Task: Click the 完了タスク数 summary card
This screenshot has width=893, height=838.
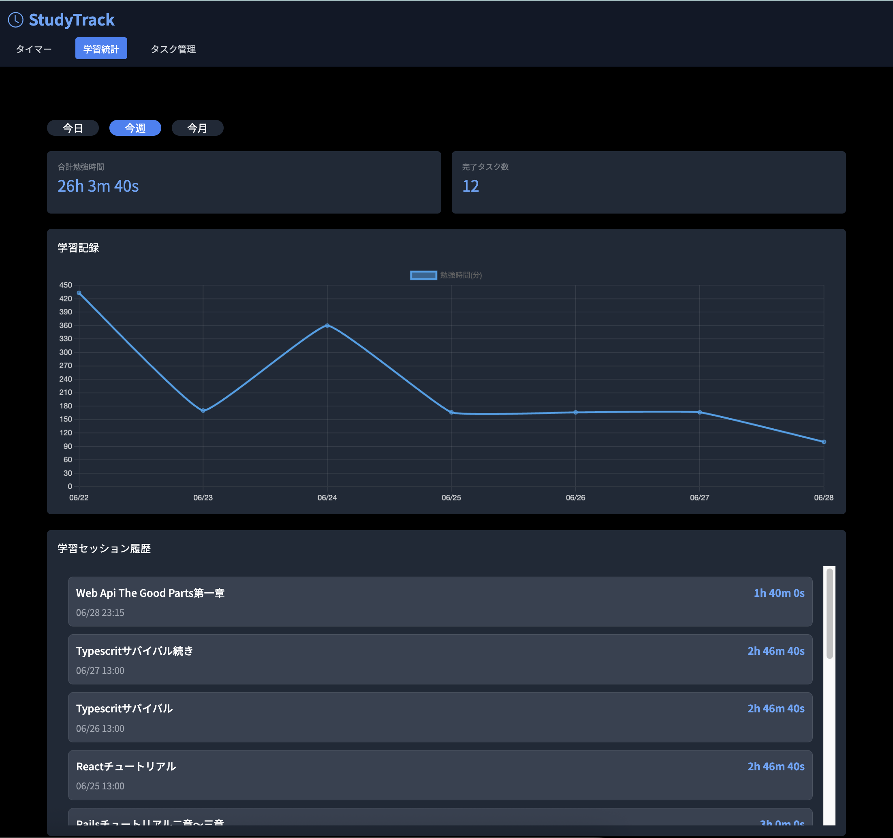Action: [648, 182]
